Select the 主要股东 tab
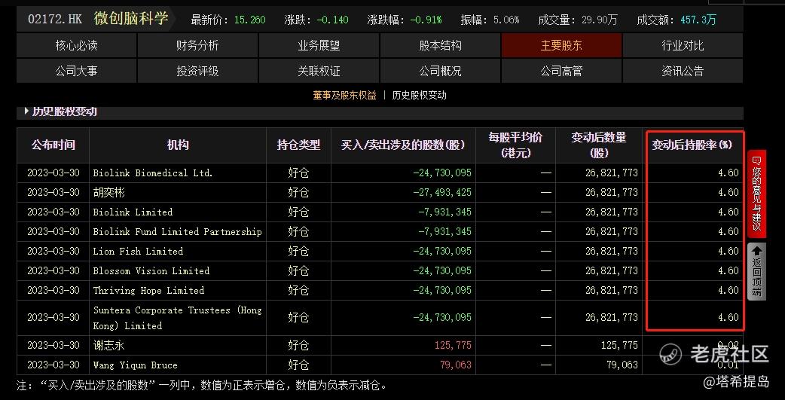Viewport: 785px width, 400px height. 561,45
